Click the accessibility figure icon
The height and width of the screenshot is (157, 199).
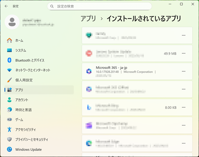[x=9, y=129]
